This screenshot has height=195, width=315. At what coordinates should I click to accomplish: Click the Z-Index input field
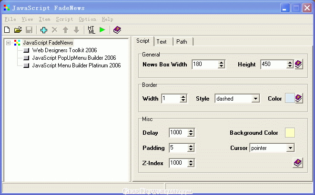(x=178, y=163)
